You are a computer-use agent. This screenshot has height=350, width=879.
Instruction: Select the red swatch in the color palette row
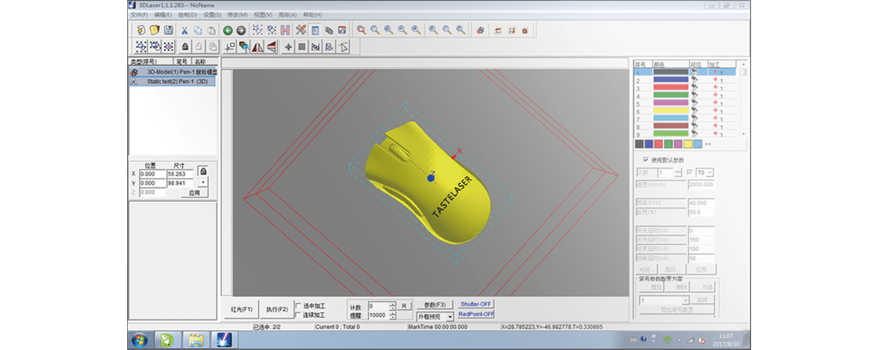(x=658, y=144)
